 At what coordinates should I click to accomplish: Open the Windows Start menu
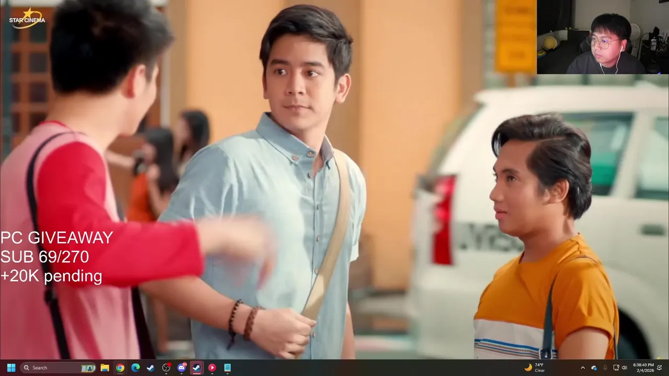pyautogui.click(x=11, y=368)
